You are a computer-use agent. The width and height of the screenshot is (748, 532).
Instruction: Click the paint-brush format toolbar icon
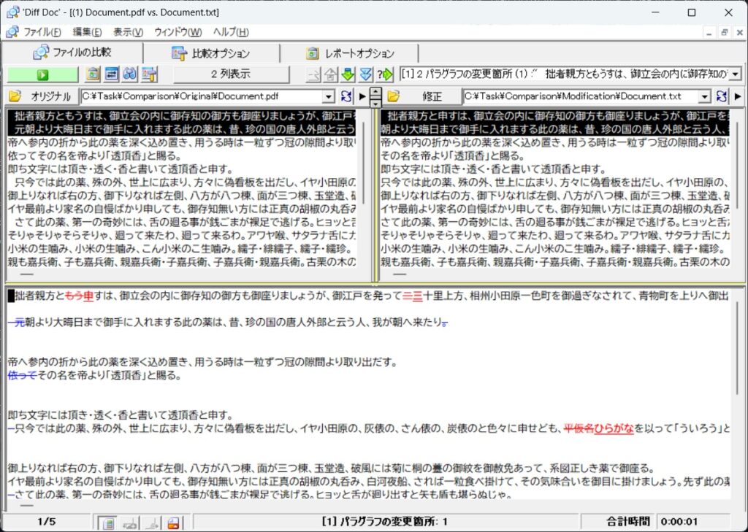pyautogui.click(x=149, y=74)
